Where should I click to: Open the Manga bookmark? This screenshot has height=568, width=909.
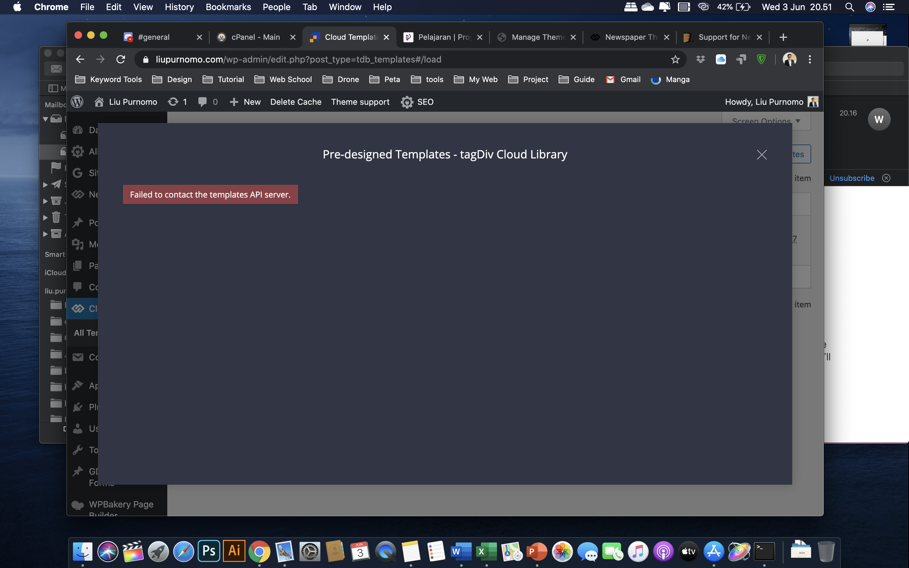670,80
